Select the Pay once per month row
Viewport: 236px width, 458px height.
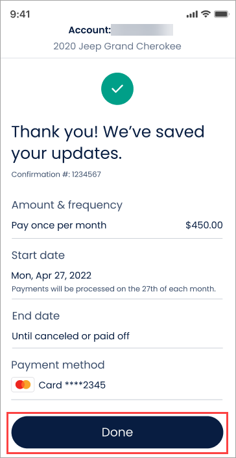point(117,225)
